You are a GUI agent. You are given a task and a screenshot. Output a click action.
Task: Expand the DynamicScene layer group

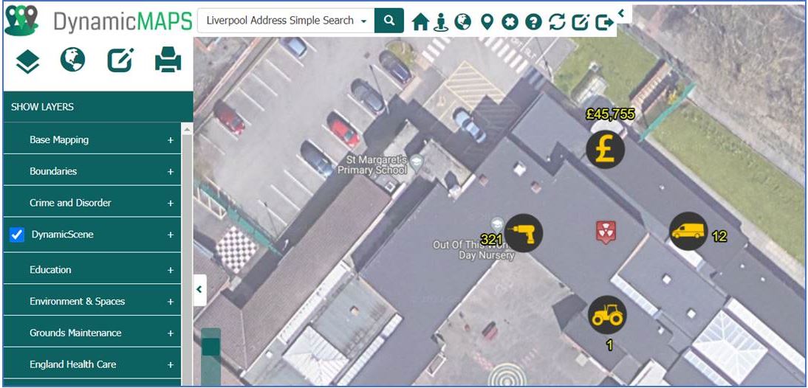[171, 235]
